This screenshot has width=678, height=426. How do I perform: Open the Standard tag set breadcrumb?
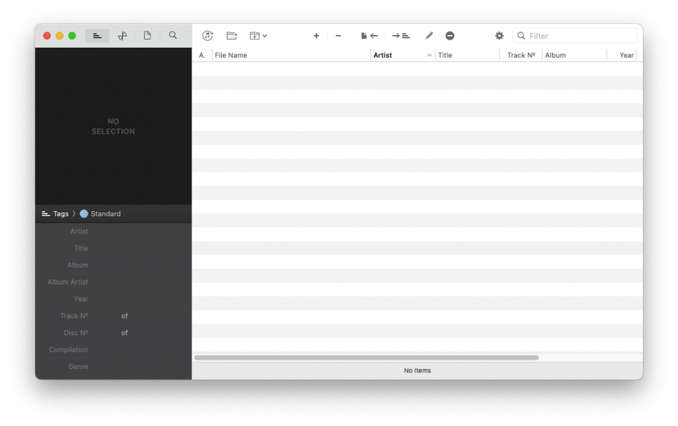105,214
